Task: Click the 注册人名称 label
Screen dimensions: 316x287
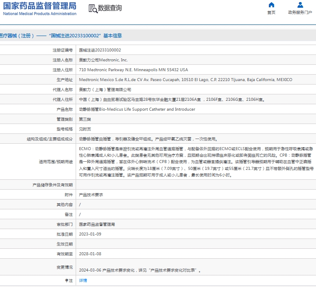Action: click(x=63, y=60)
